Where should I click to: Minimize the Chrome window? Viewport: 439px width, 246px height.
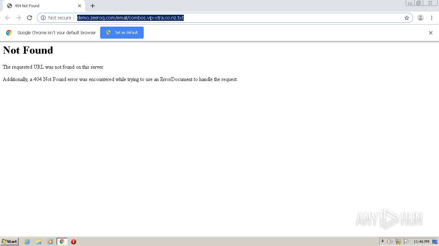click(x=410, y=3)
